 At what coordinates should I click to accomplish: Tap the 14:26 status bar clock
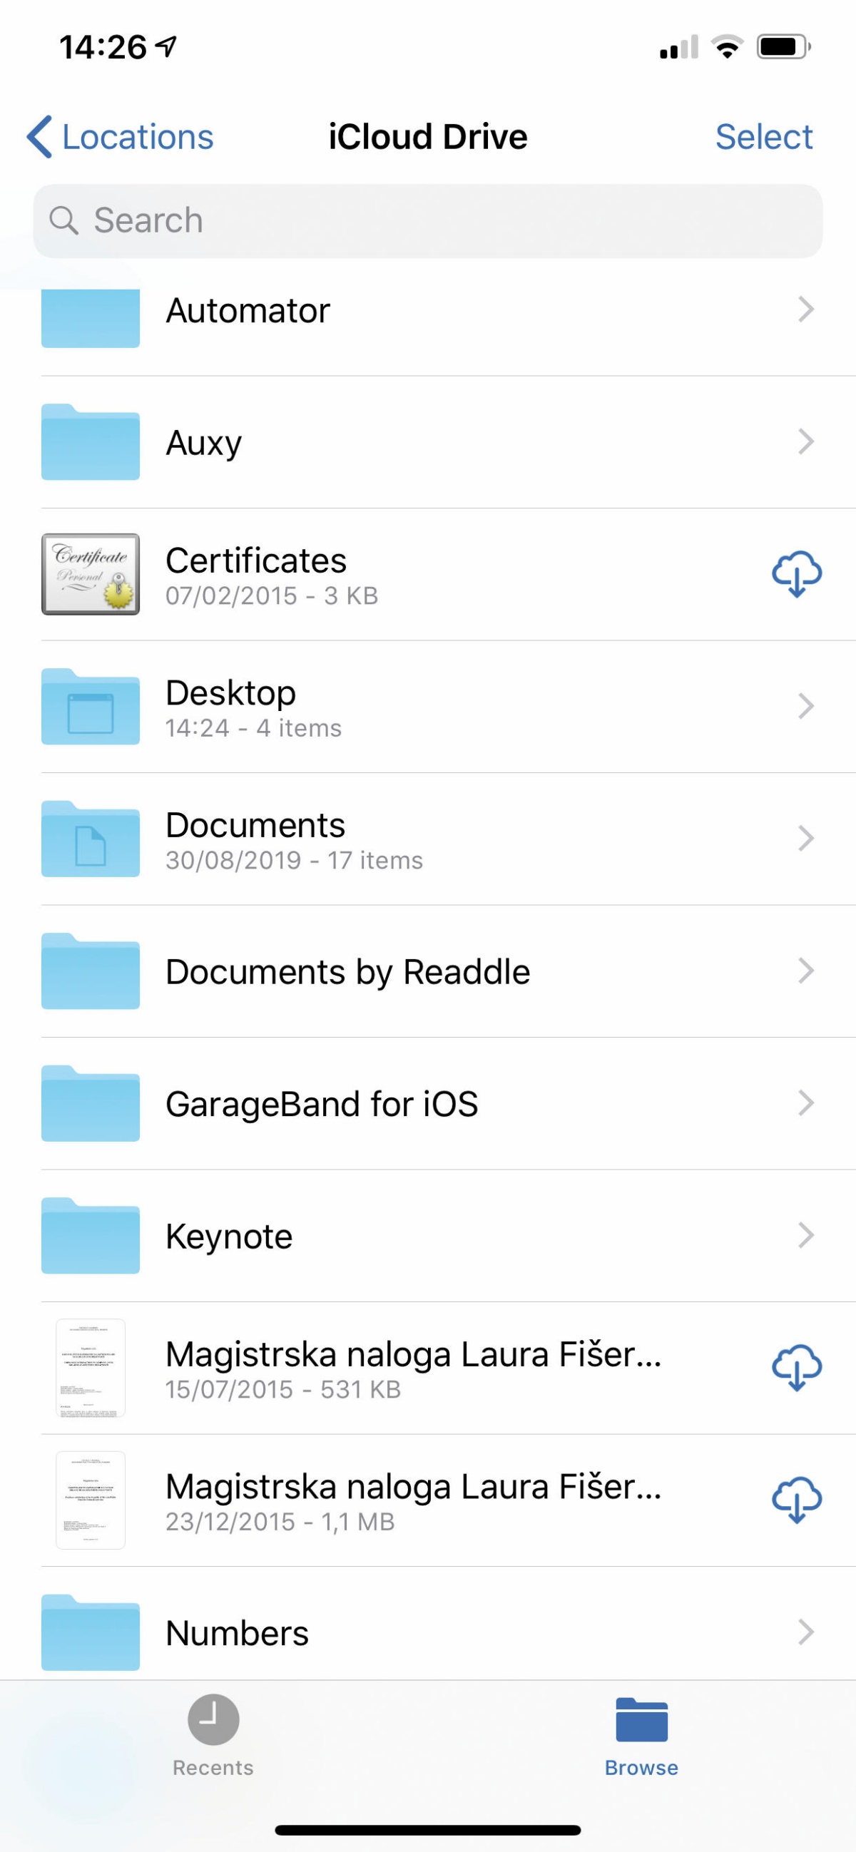click(x=103, y=48)
